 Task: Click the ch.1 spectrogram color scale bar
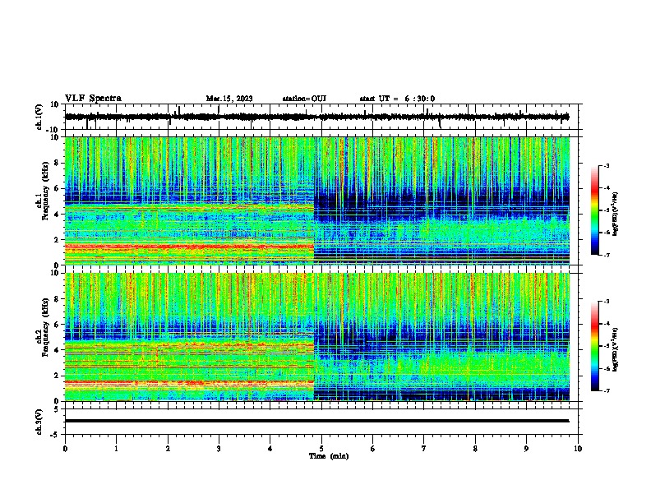coord(594,210)
